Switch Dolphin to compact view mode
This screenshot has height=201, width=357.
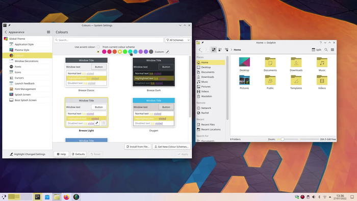220,49
